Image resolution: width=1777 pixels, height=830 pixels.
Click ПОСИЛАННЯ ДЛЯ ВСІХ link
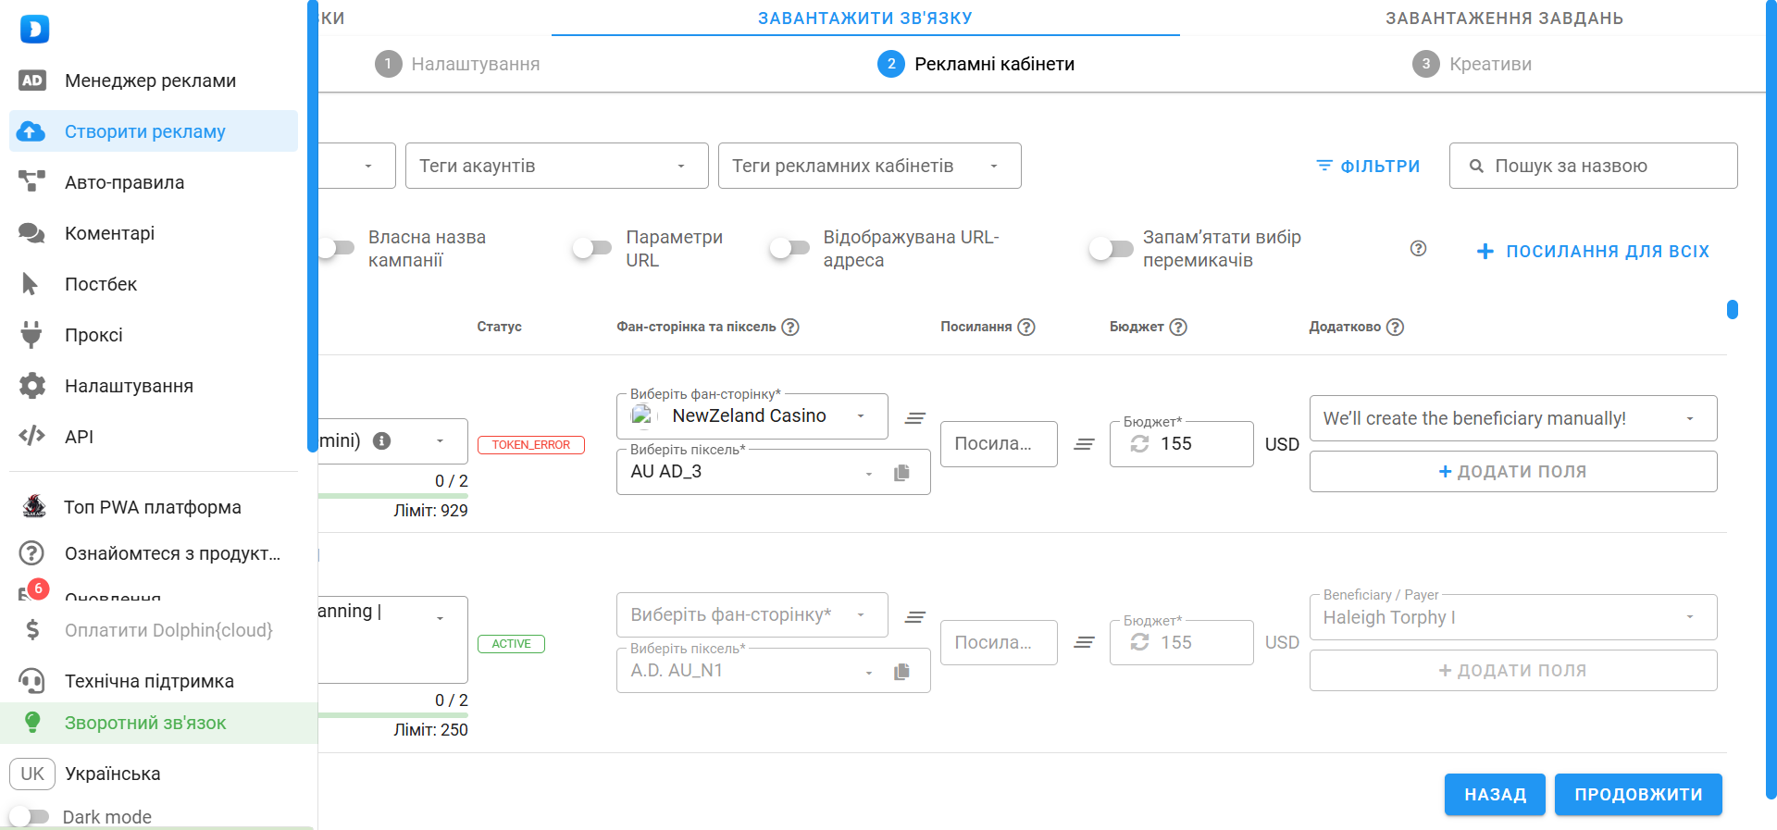pos(1593,251)
